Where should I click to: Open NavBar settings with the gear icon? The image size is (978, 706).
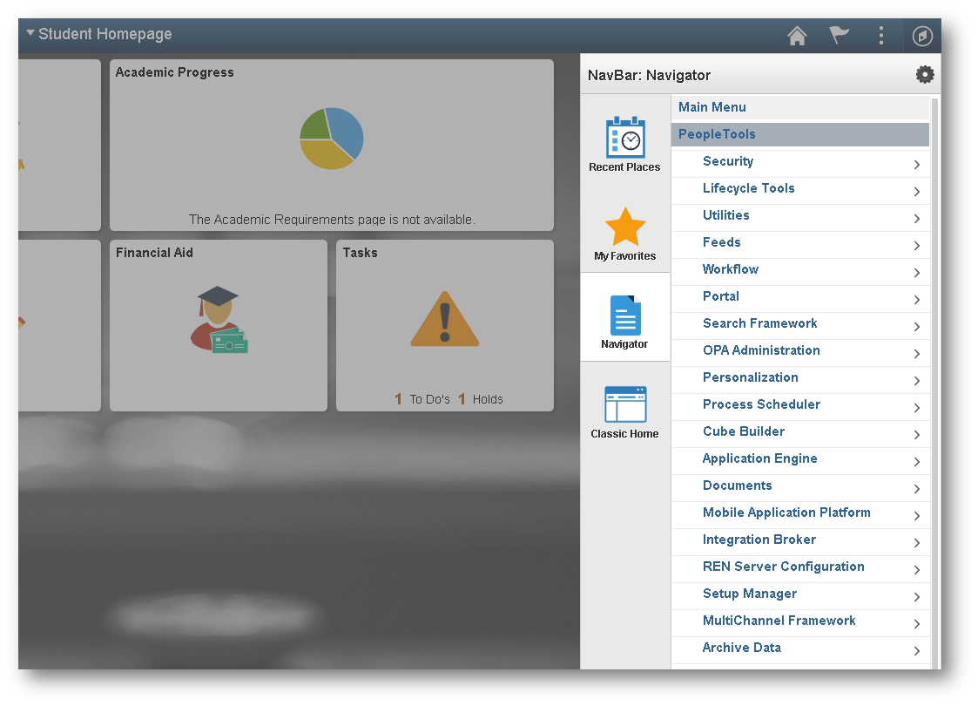click(924, 74)
